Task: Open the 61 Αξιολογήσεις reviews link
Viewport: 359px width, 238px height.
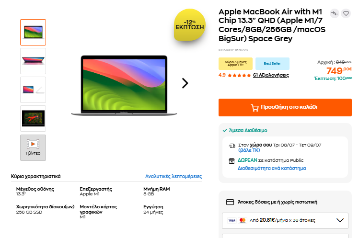Action: [271, 75]
